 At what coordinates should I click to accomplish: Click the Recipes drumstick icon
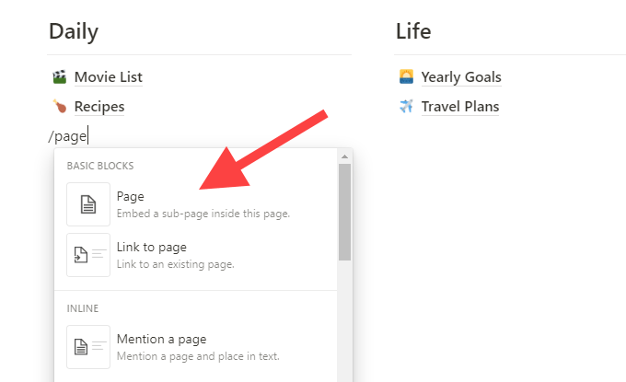click(60, 107)
